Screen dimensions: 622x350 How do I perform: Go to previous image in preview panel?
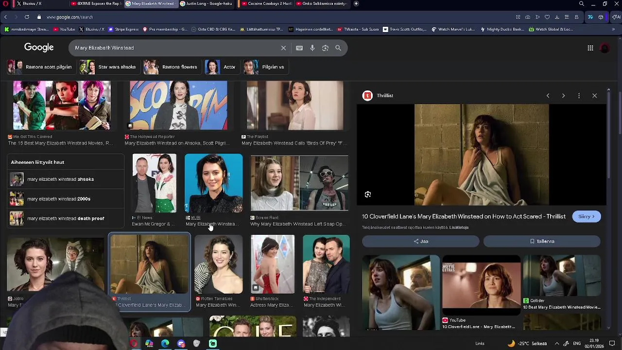coord(548,96)
